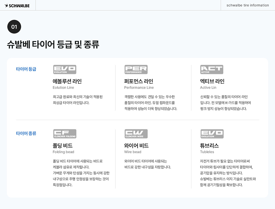Open the schwalbe tire information link
The height and width of the screenshot is (209, 275).
(247, 5)
